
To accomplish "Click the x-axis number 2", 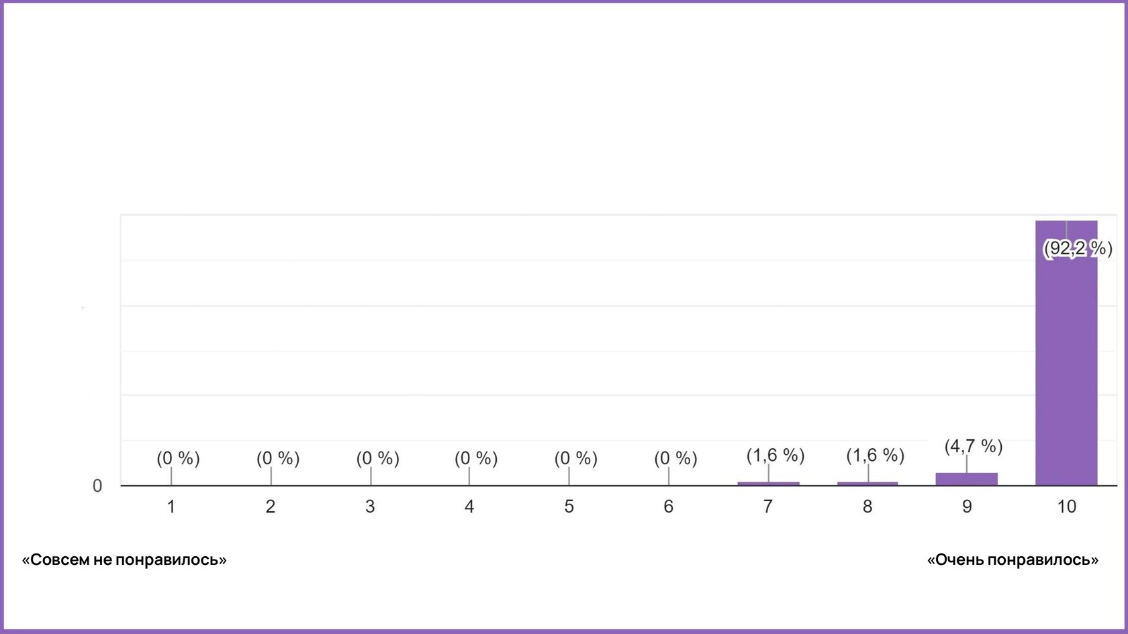I will 271,507.
